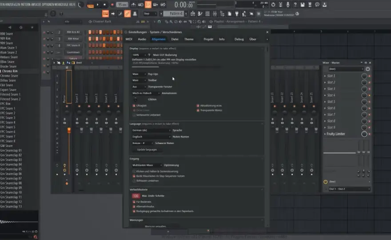Viewport: 391px width, 240px height.
Task: Open the Pattern 4 selector
Action: (175, 14)
